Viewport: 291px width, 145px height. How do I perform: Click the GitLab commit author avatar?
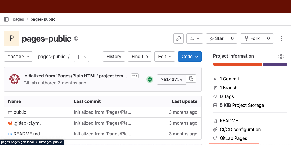[x=14, y=79]
